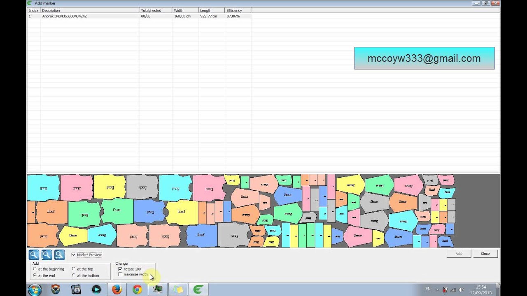
Task: Click the Total/nested column header
Action: (x=156, y=10)
